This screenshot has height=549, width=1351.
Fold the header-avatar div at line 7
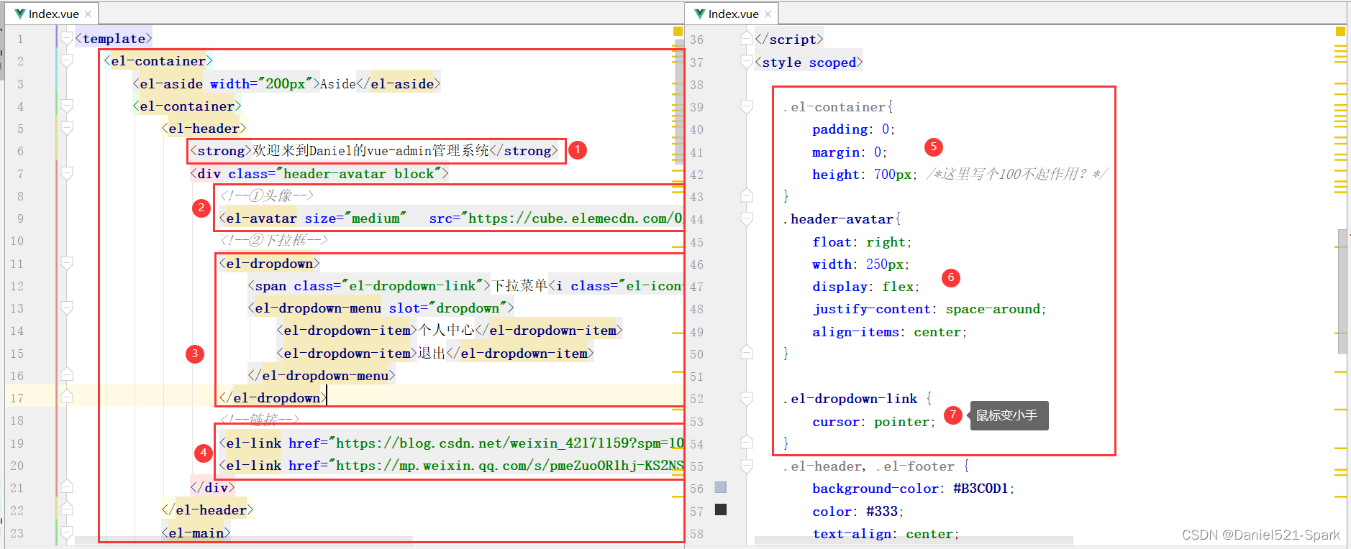pyautogui.click(x=67, y=173)
